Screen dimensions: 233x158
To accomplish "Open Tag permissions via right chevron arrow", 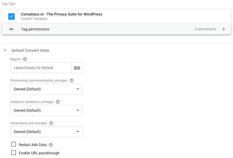I will pyautogui.click(x=224, y=29).
